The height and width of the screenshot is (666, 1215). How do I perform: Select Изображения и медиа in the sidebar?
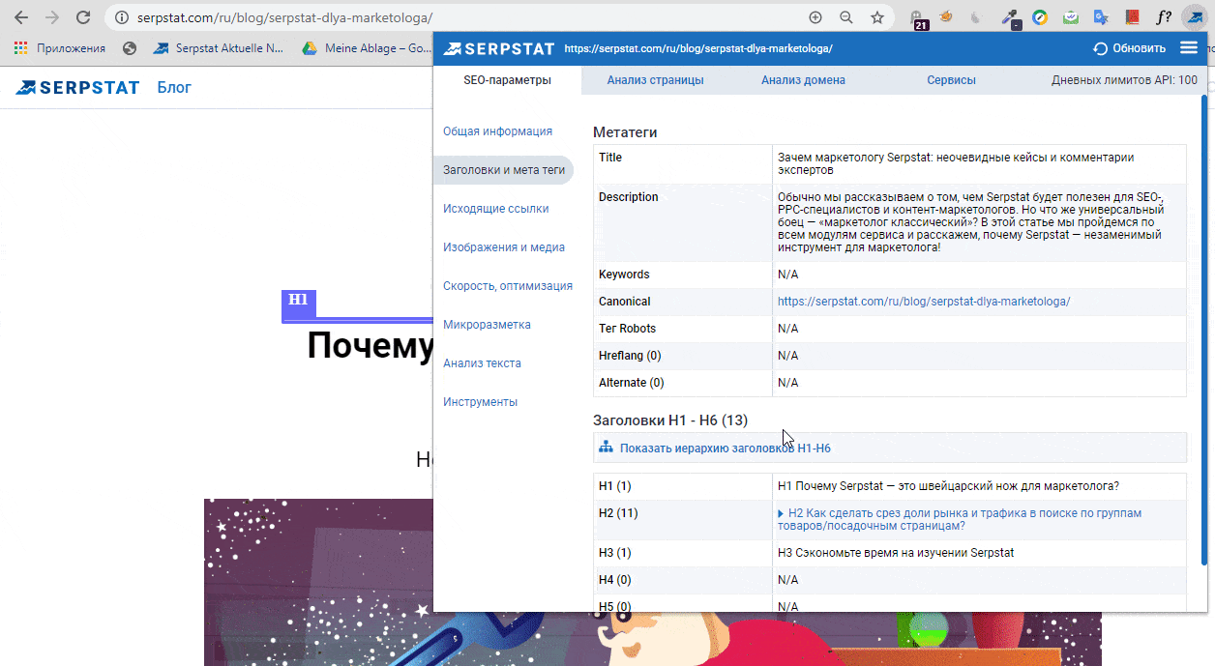(504, 247)
